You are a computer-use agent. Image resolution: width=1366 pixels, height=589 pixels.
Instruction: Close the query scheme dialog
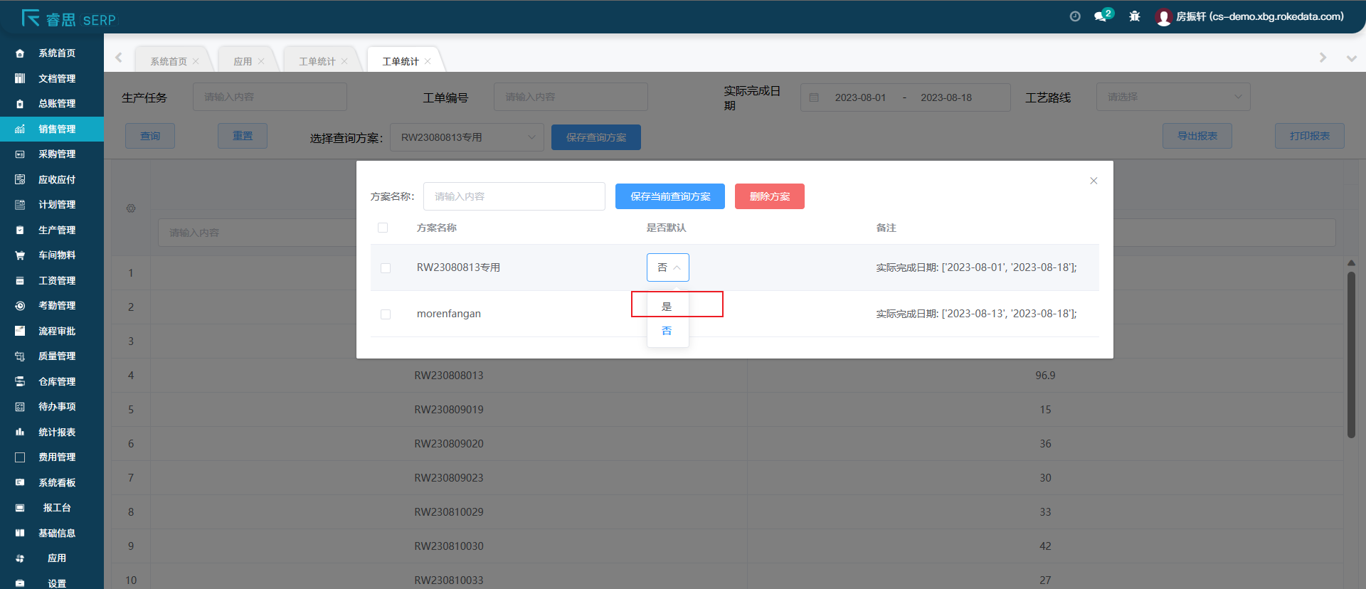coord(1094,181)
